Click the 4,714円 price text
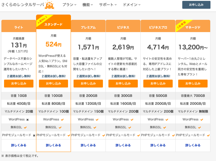 tap(158, 47)
